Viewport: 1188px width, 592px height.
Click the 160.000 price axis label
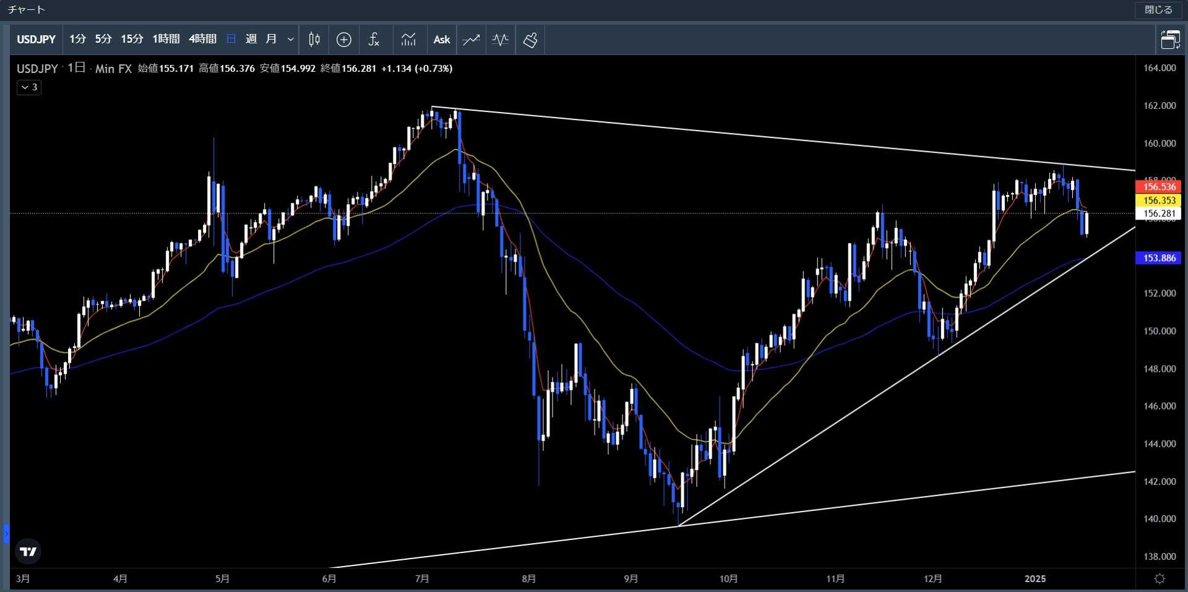pos(1160,144)
